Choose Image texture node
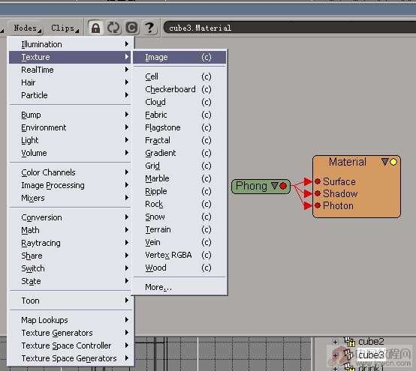 coord(179,57)
